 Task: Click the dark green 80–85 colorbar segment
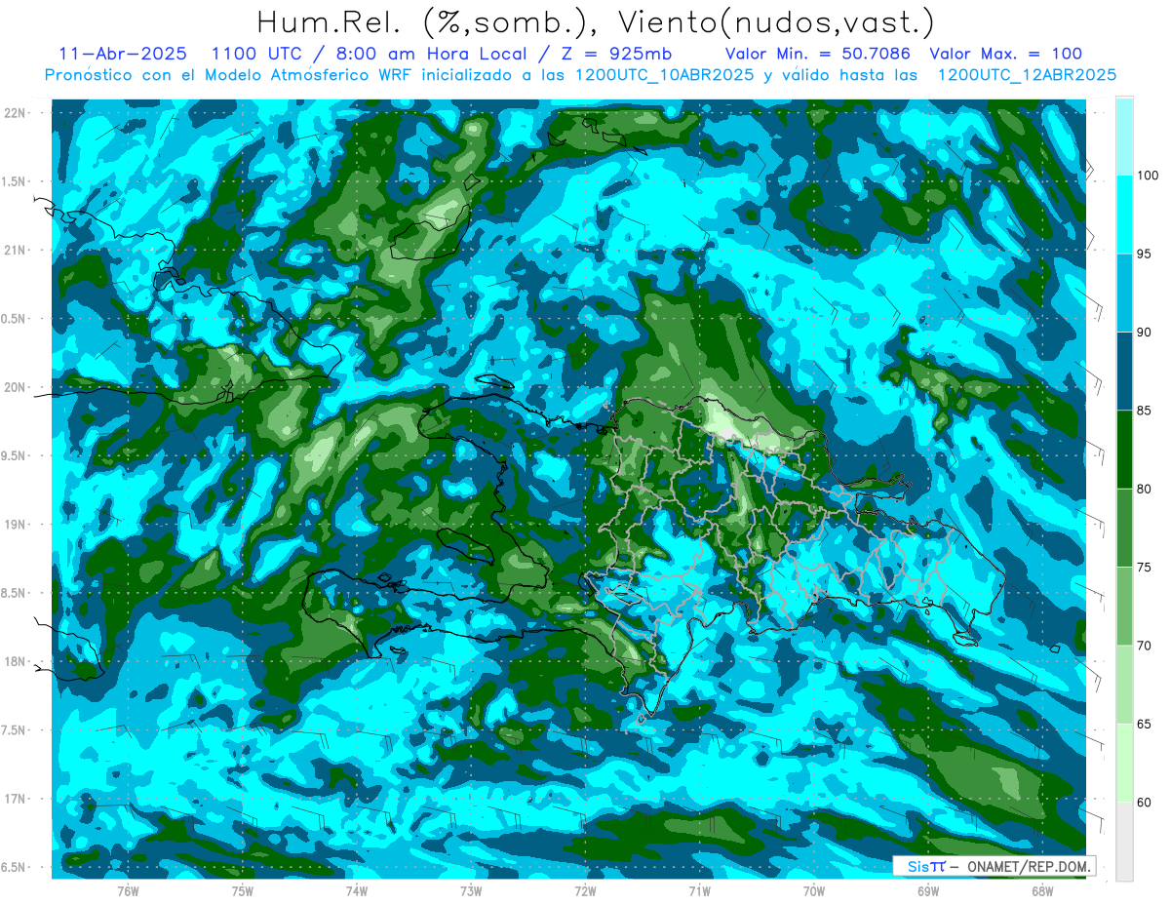pyautogui.click(x=1124, y=450)
